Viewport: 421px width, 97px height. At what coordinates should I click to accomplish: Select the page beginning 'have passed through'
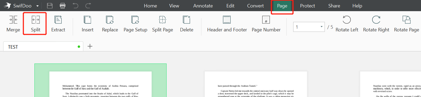[256, 84]
